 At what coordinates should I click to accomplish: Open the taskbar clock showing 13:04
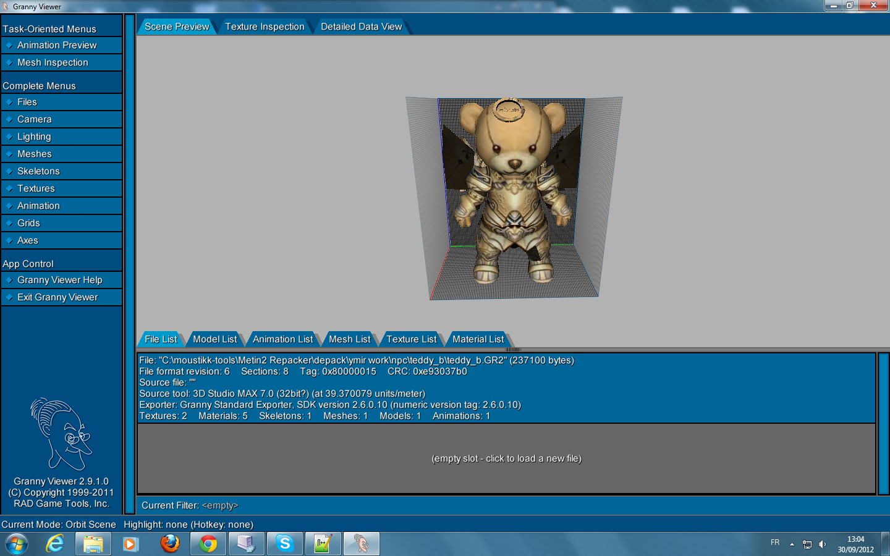coord(856,544)
